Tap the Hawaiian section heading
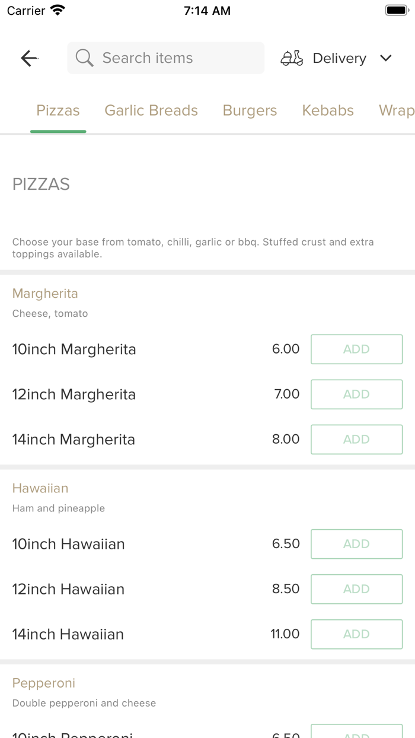The height and width of the screenshot is (738, 415). click(x=40, y=488)
